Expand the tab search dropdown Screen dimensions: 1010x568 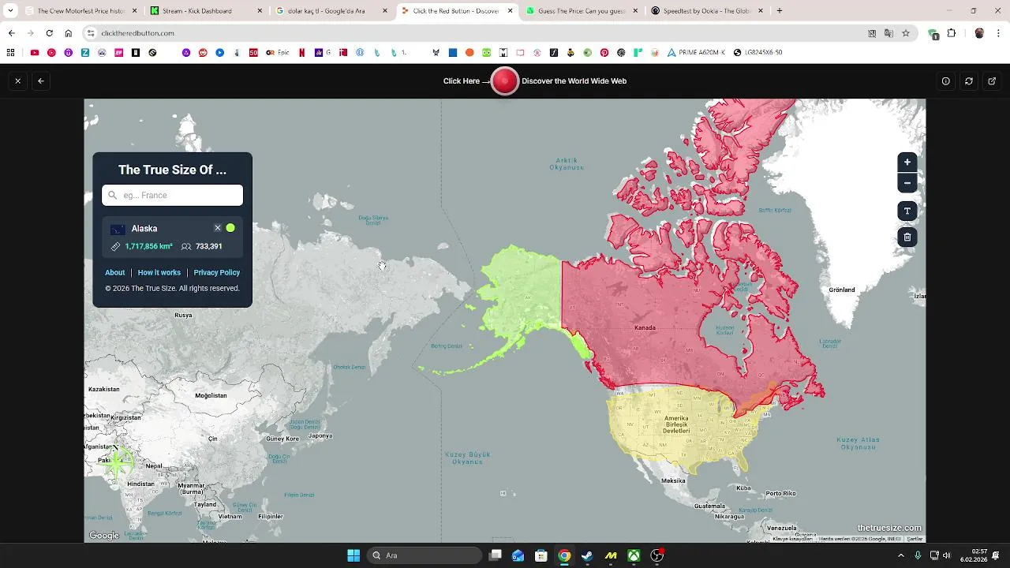click(10, 11)
